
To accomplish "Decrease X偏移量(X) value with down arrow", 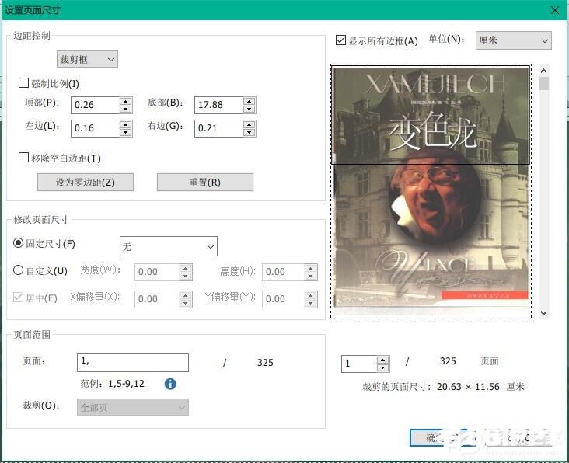I will pos(186,303).
